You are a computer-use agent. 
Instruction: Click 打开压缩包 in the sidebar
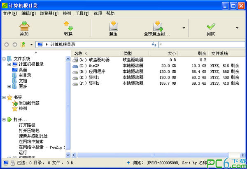coord(29,131)
